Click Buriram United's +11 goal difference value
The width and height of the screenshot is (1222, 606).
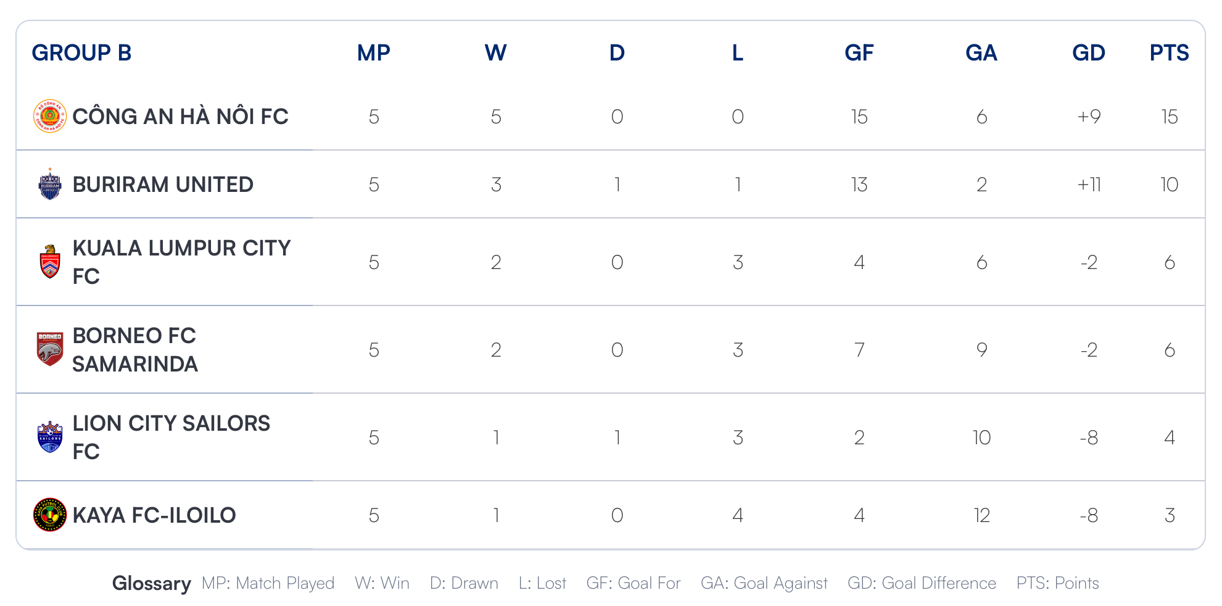(x=1089, y=185)
